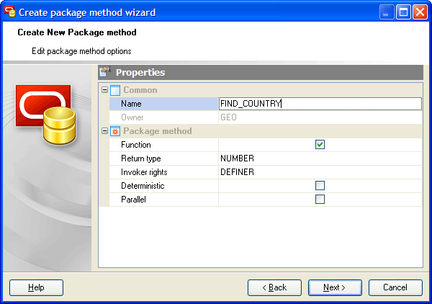Click the Common category window icon
Image resolution: width=432 pixels, height=304 pixels.
pyautogui.click(x=115, y=90)
